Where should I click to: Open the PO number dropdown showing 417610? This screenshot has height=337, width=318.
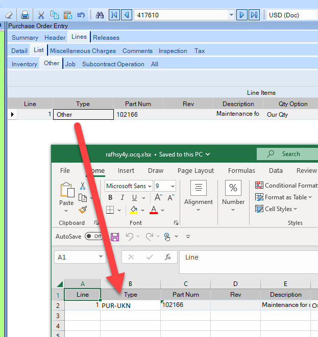231,15
